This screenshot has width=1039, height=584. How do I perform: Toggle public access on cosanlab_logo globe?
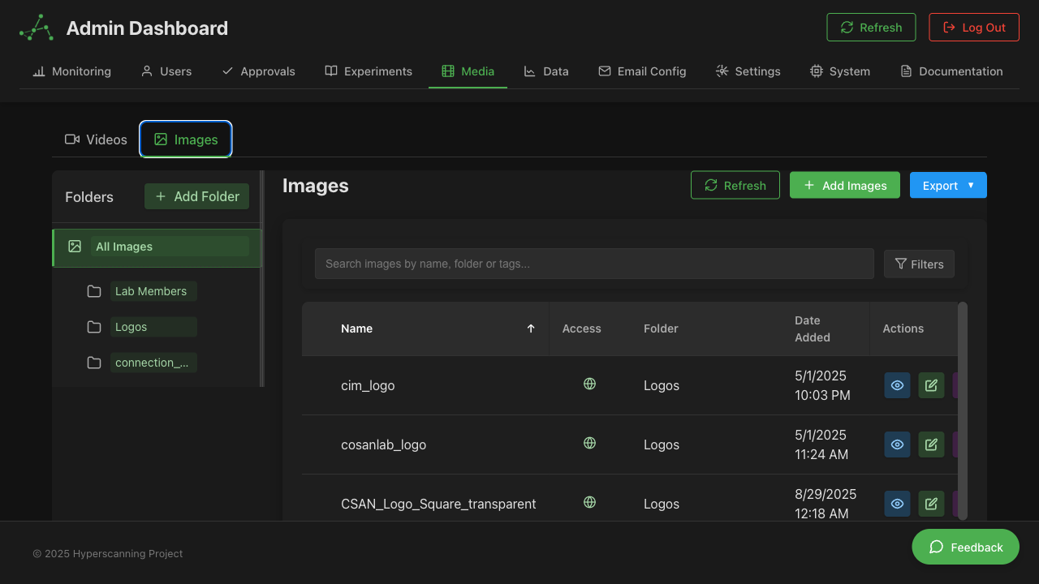tap(589, 443)
